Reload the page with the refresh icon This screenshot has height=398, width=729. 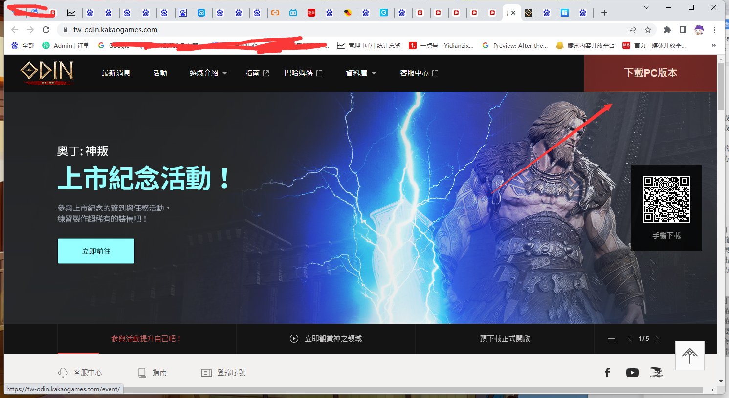46,30
